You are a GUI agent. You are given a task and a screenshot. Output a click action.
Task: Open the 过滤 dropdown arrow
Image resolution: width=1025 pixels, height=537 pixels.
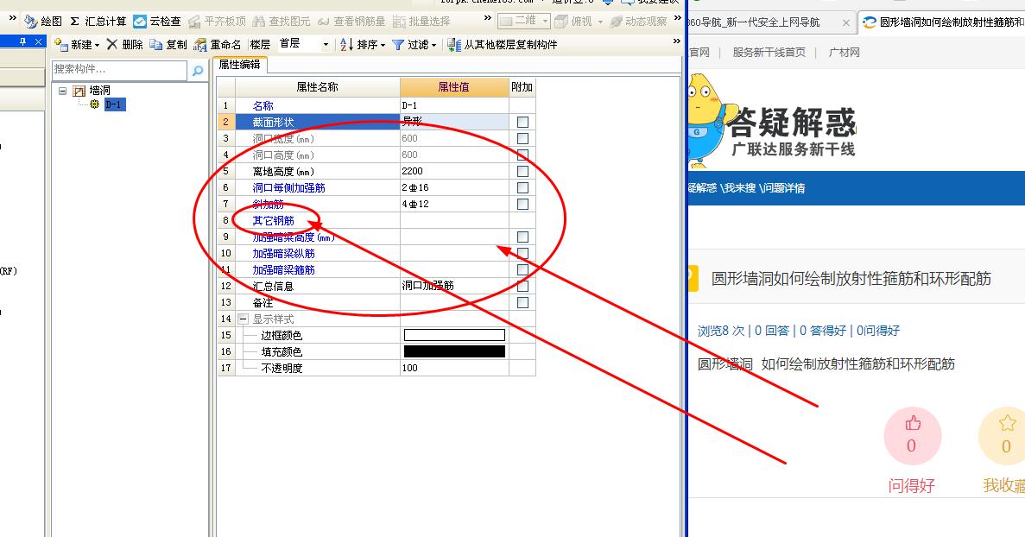pos(433,45)
